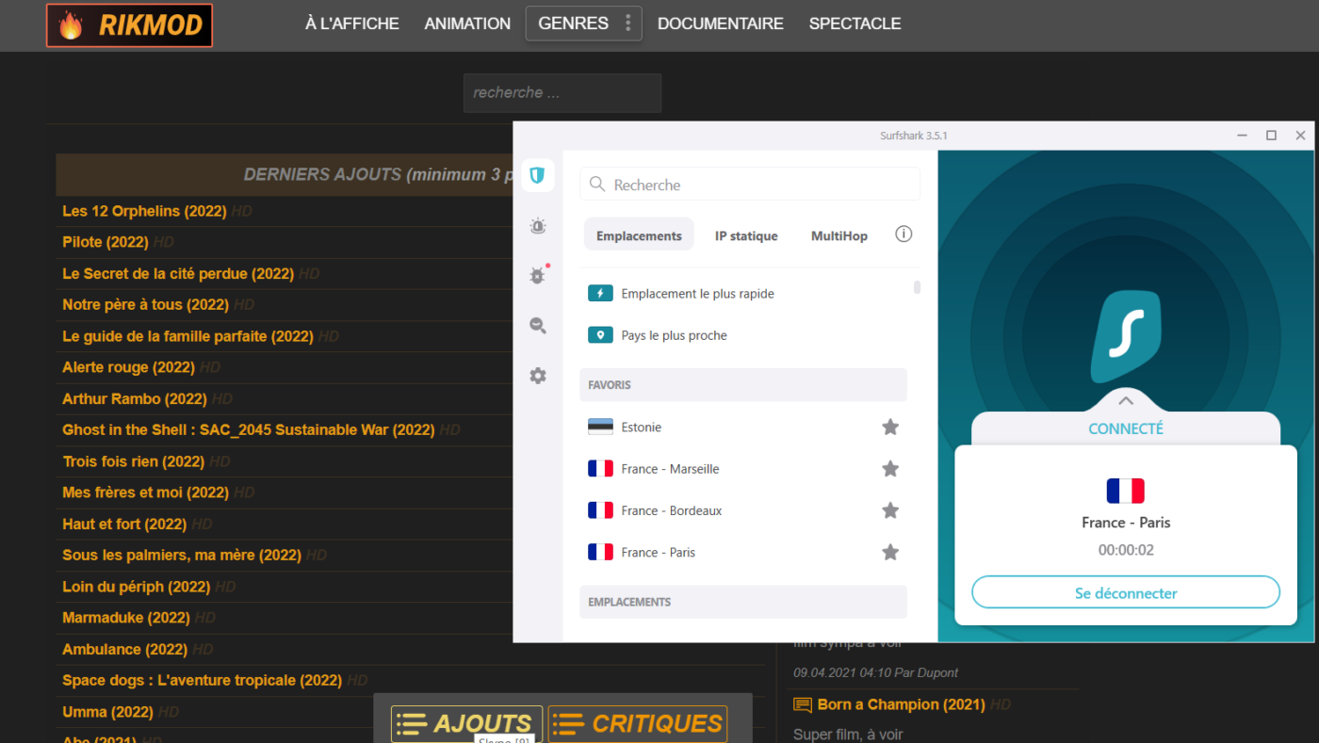Open Les 12 Orphelins (2022) link

(x=144, y=211)
